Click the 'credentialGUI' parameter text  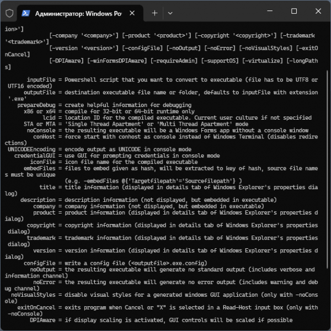(x=35, y=156)
